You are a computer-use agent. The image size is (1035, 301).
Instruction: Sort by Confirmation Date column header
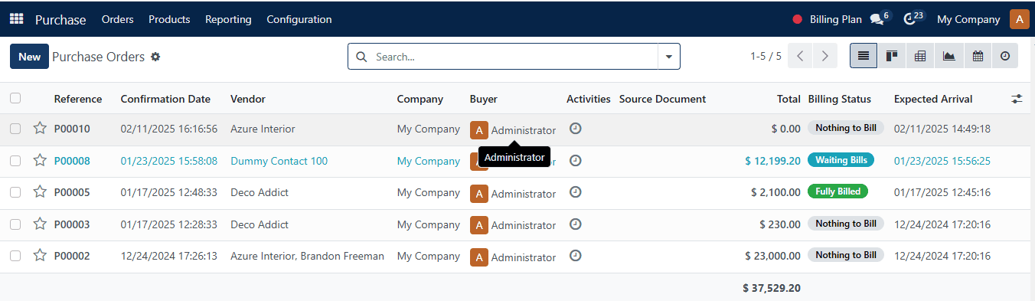[165, 99]
